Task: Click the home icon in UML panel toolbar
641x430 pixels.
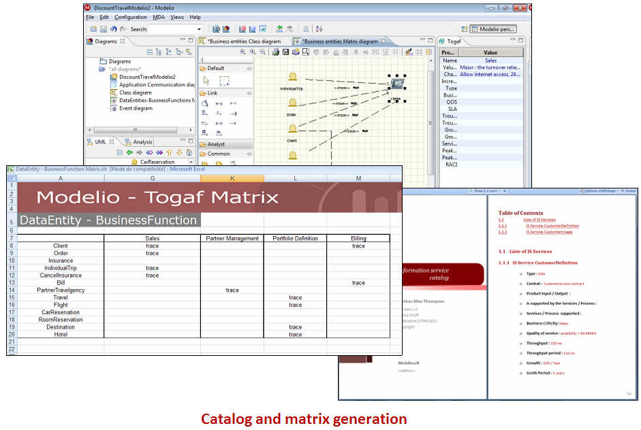Action: point(189,152)
